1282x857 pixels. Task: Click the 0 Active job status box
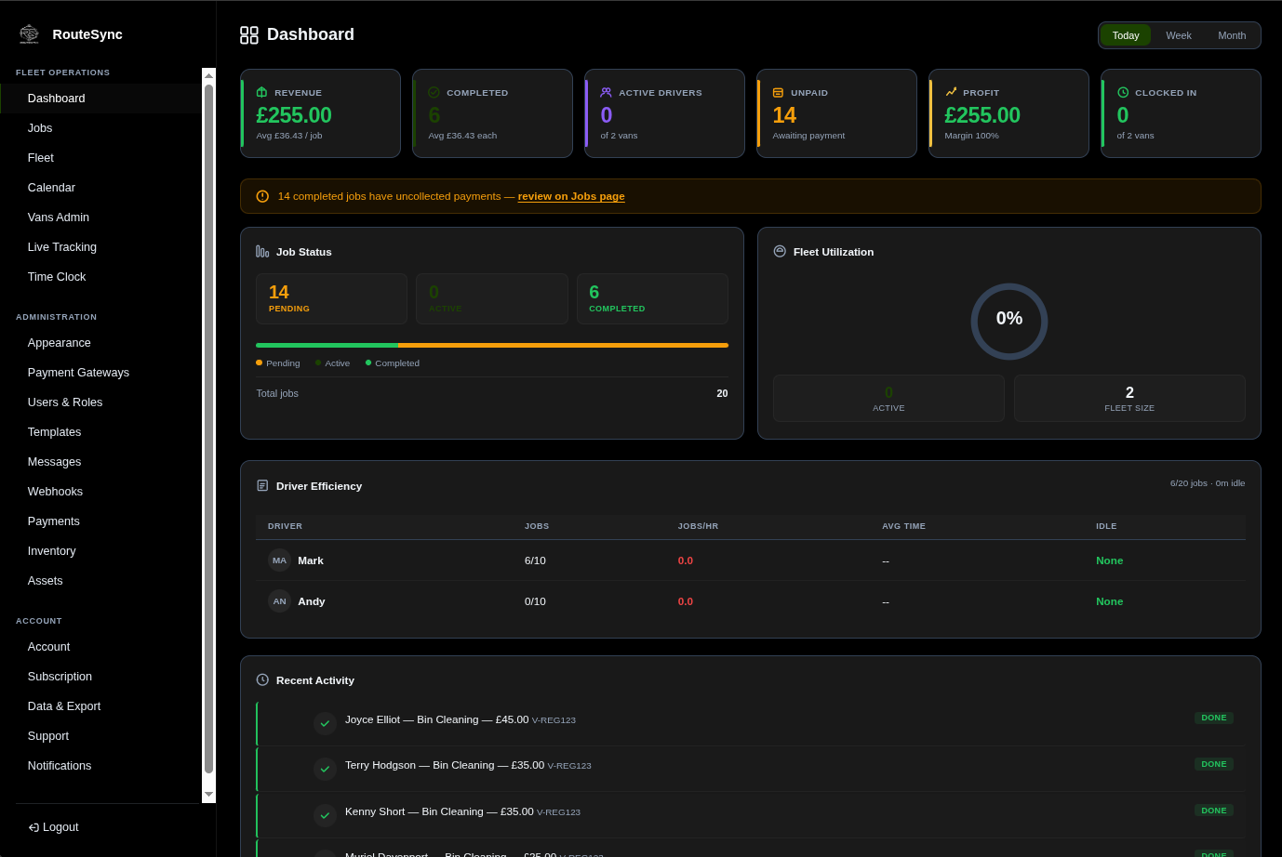coord(492,298)
